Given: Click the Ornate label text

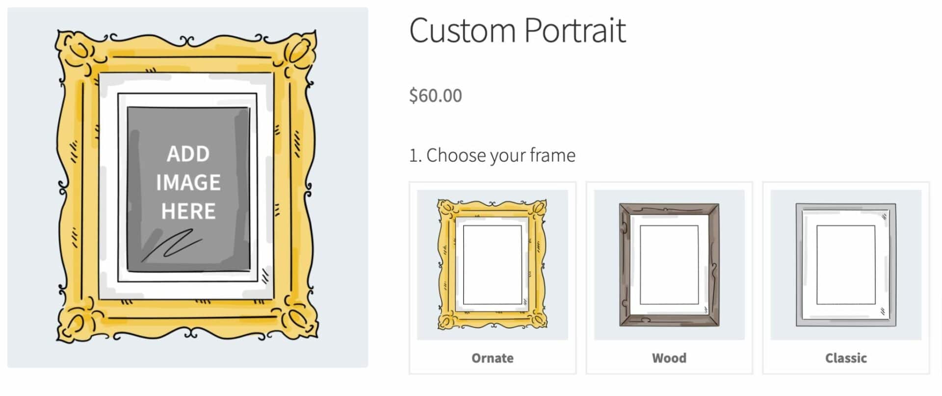Looking at the screenshot, I should click(x=493, y=358).
